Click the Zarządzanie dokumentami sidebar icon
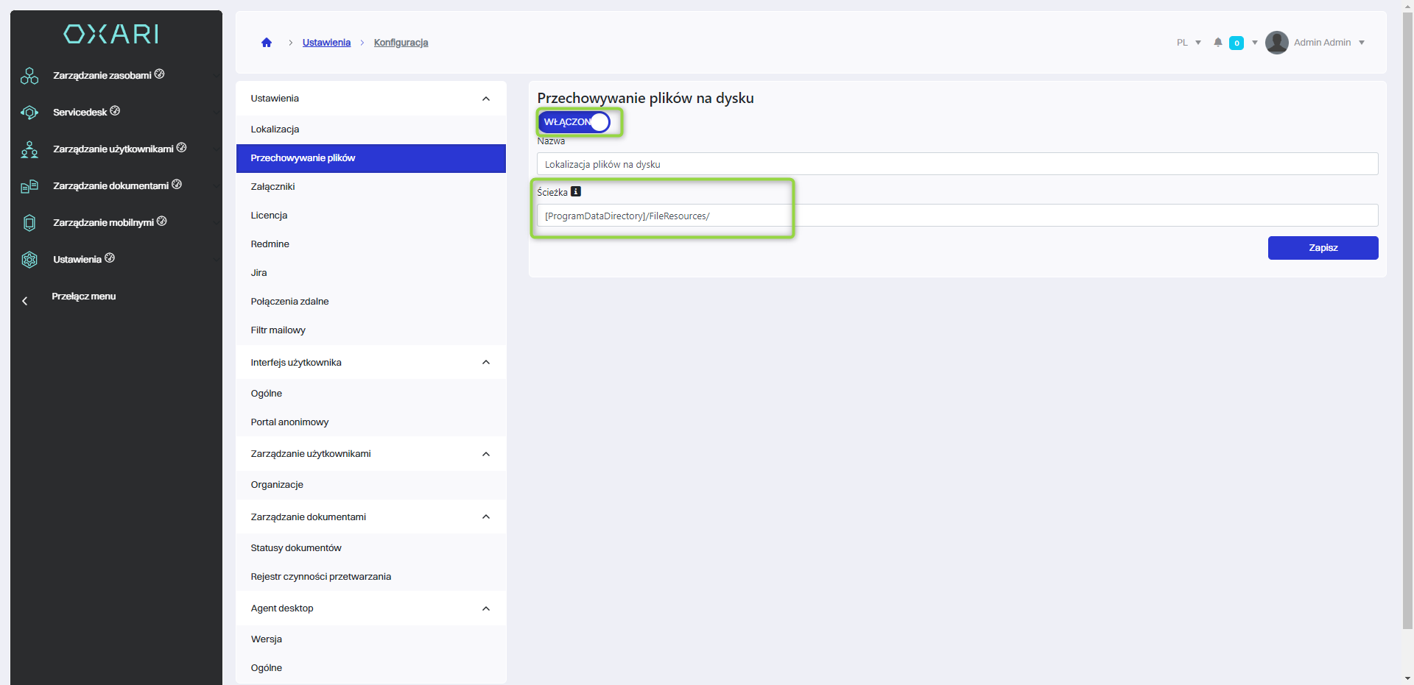1414x685 pixels. 29,186
